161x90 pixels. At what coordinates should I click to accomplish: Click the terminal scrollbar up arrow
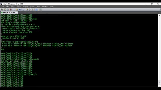coord(159,15)
